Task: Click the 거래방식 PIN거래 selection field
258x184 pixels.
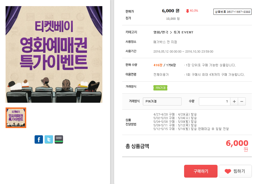Action: 162,102
